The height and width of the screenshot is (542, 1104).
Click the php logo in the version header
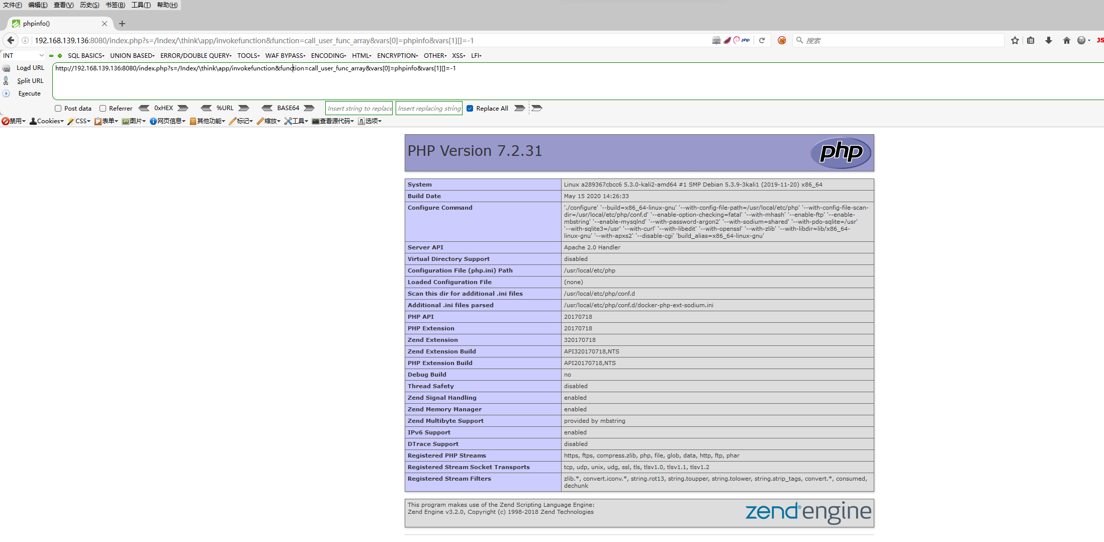841,152
